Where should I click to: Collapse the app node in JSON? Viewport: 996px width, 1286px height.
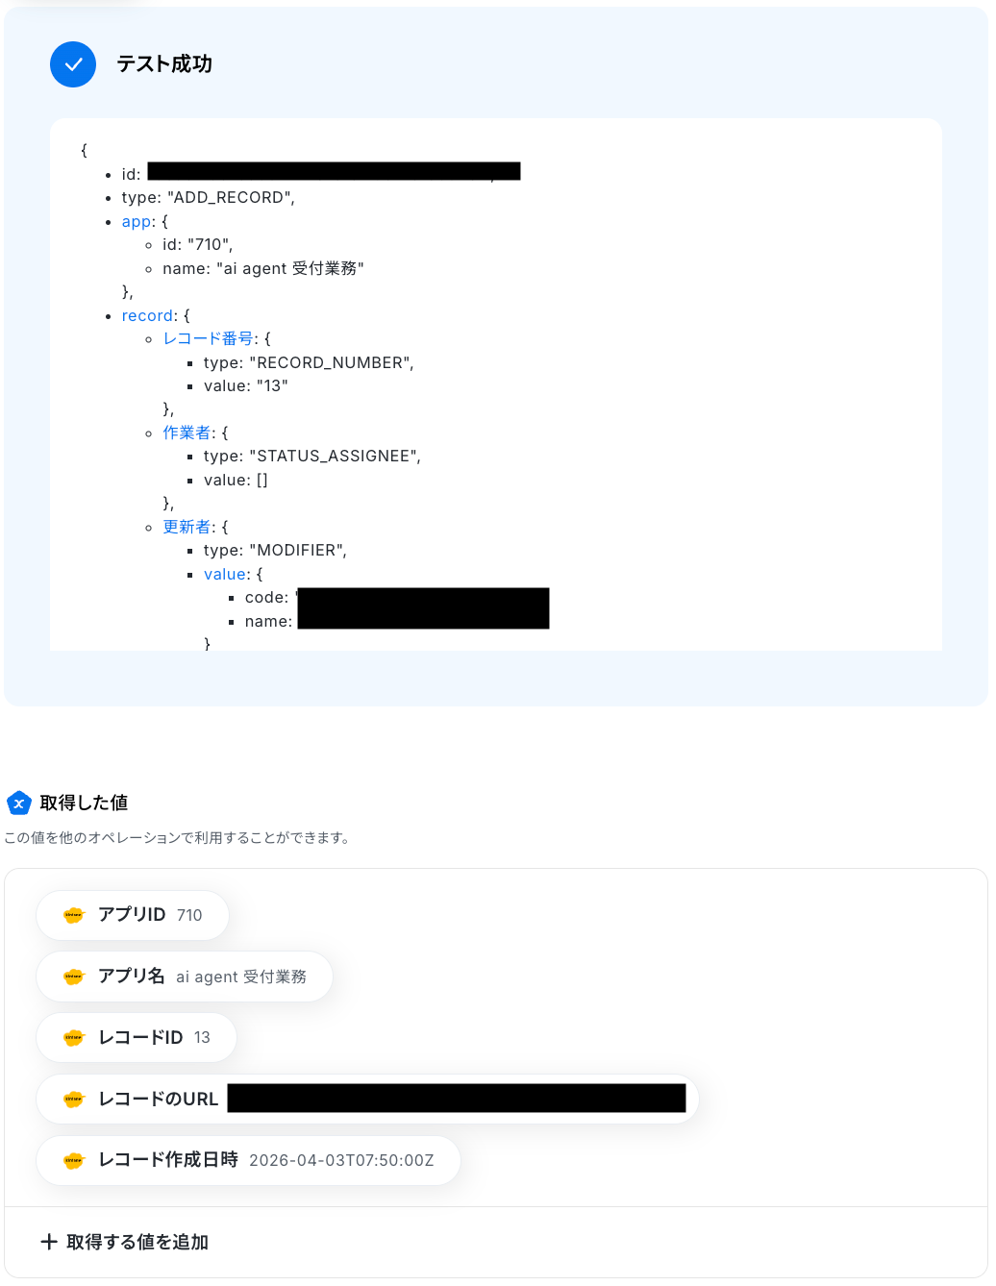[137, 221]
